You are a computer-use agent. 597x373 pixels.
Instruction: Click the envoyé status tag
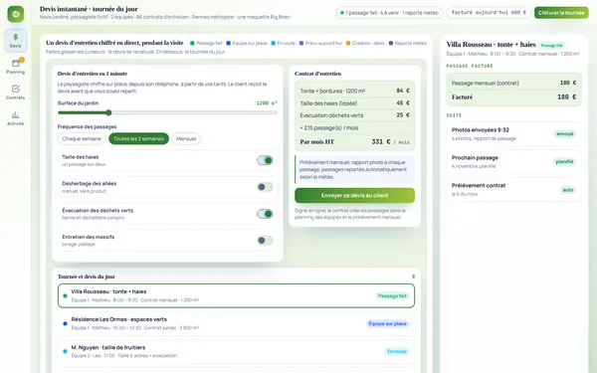564,134
